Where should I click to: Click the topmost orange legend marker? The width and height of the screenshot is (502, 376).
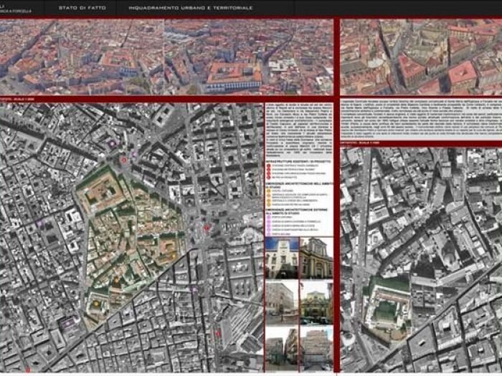tap(269, 191)
